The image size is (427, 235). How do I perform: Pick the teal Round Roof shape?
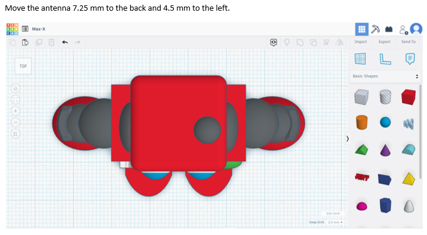pyautogui.click(x=408, y=149)
